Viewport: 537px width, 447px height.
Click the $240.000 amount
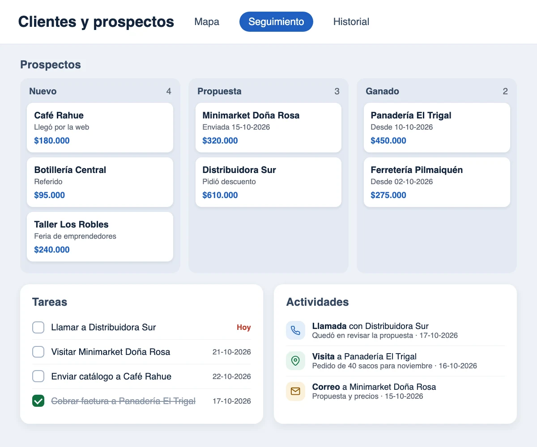(52, 249)
